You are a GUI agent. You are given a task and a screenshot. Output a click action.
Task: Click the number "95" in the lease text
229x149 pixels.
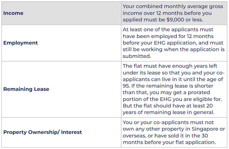[126, 86]
